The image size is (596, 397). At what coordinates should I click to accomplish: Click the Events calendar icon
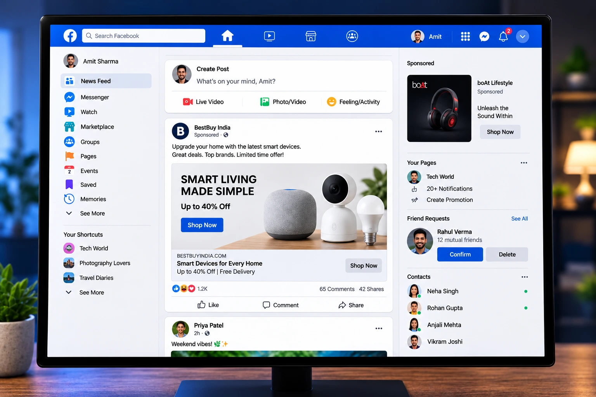tap(69, 171)
